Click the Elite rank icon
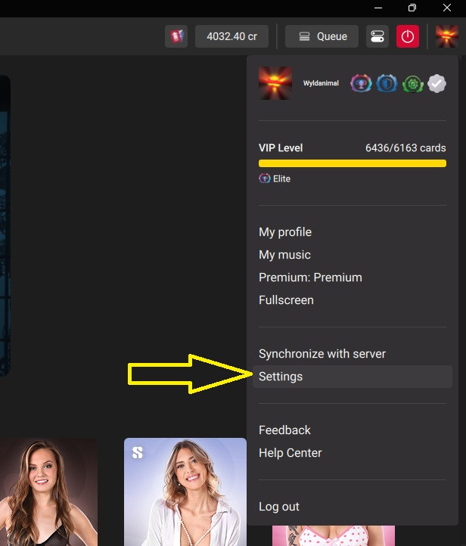This screenshot has width=466, height=546. [265, 178]
